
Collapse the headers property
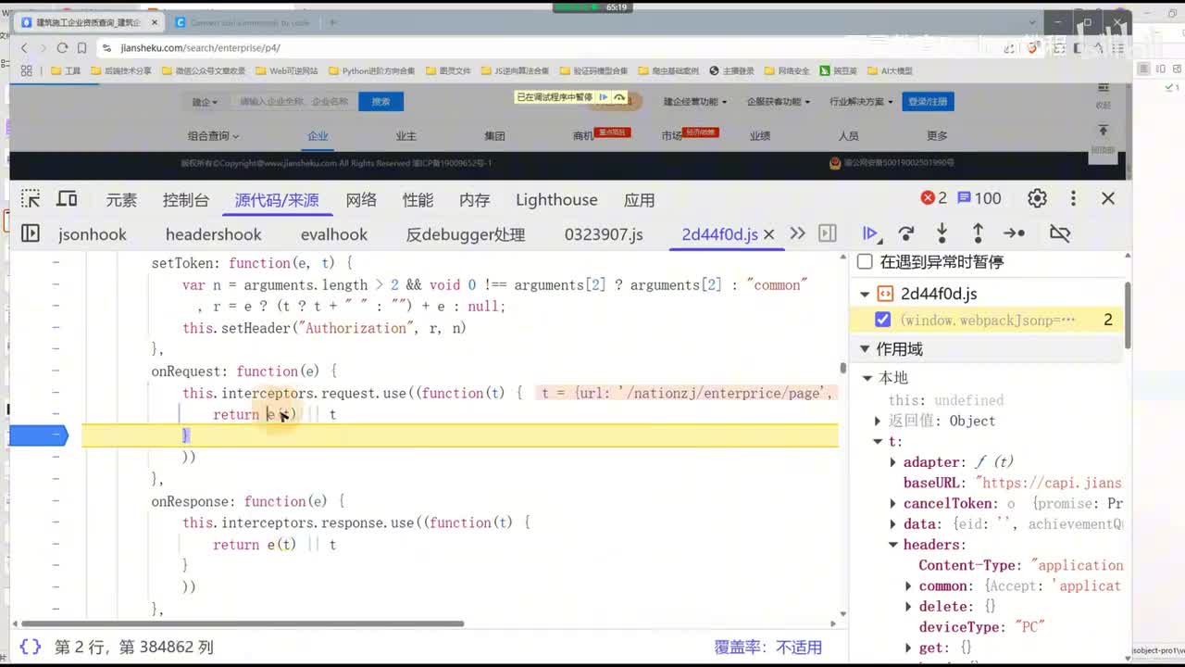pyautogui.click(x=893, y=545)
